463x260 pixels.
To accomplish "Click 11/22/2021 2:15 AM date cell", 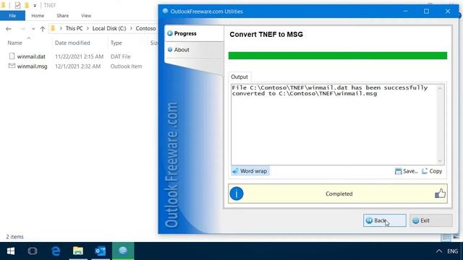I will 79,56.
